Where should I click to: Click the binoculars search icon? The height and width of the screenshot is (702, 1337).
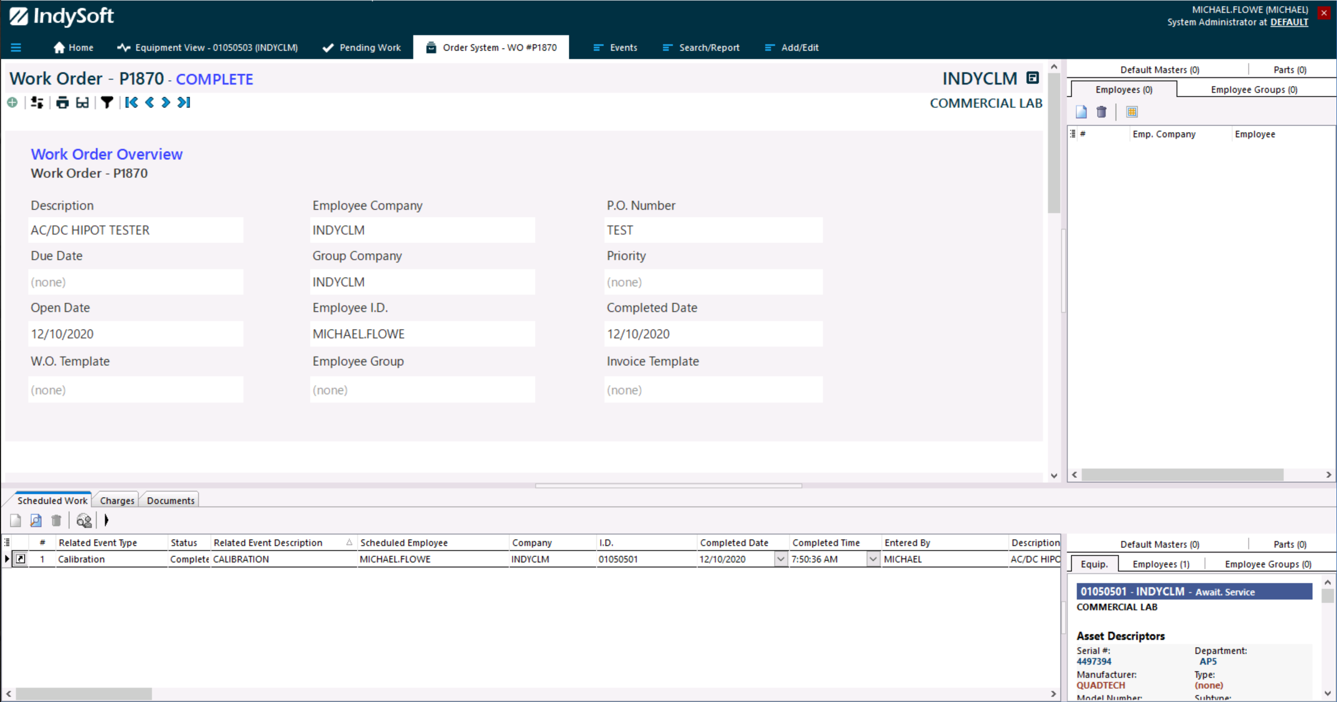pyautogui.click(x=84, y=520)
